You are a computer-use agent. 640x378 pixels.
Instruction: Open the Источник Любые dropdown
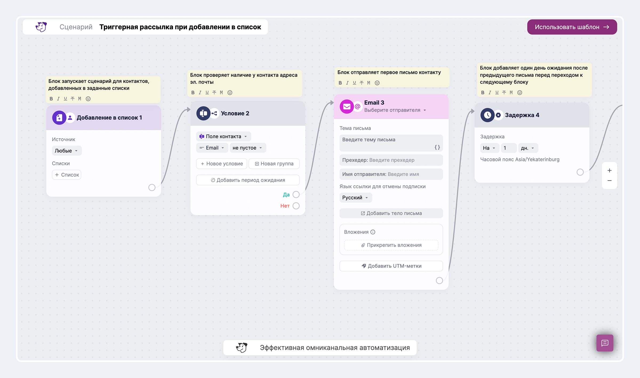pyautogui.click(x=67, y=151)
